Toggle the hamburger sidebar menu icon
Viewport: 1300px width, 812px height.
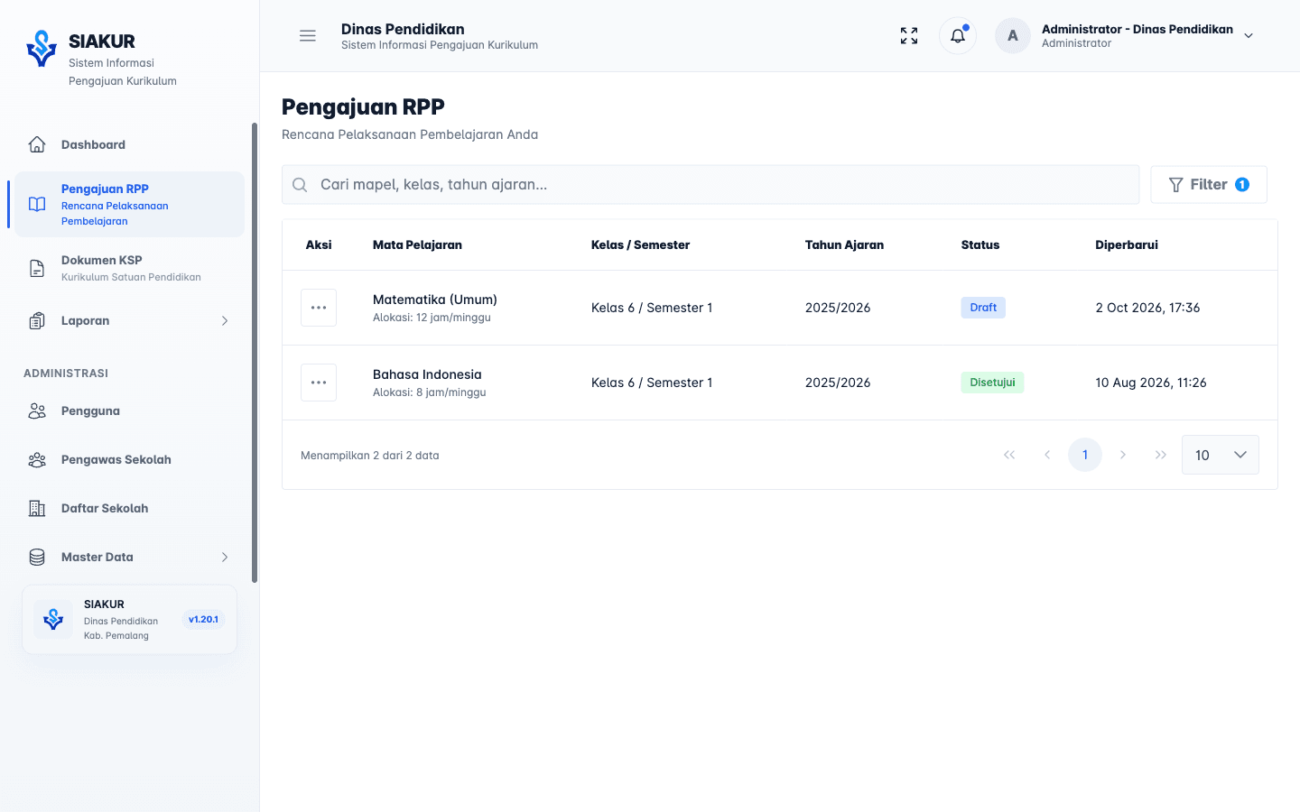pyautogui.click(x=308, y=36)
